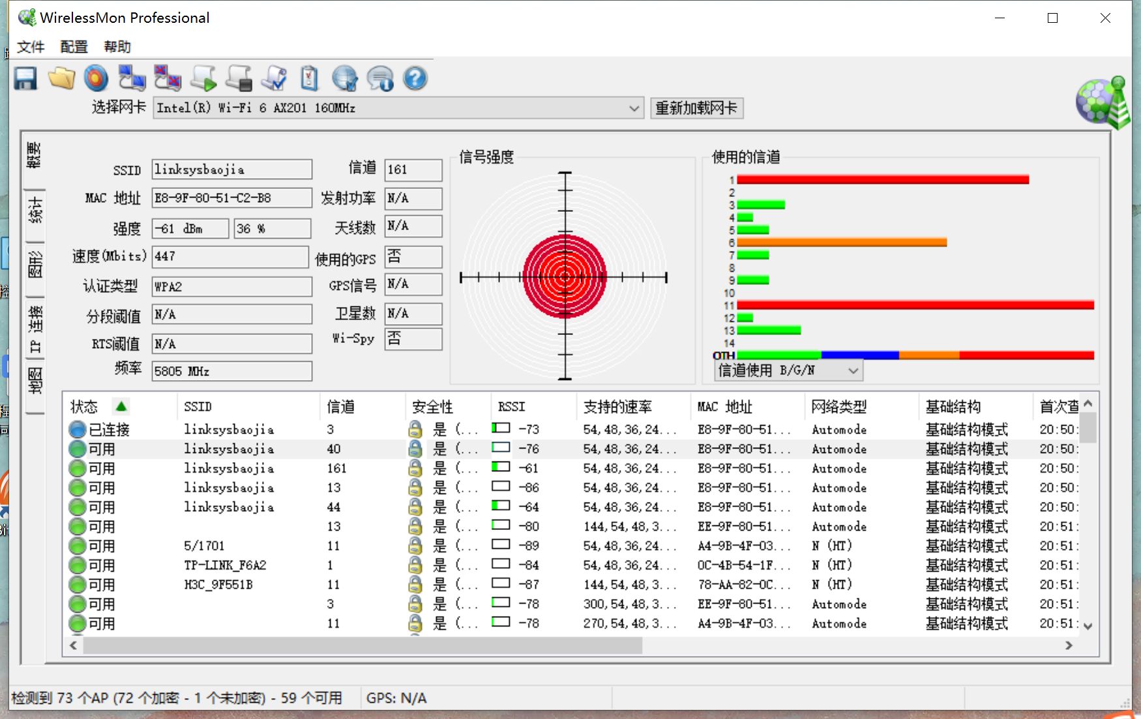Screen dimensions: 1141x719
Task: Start logging with the green play scroll icon
Action: pyautogui.click(x=203, y=78)
